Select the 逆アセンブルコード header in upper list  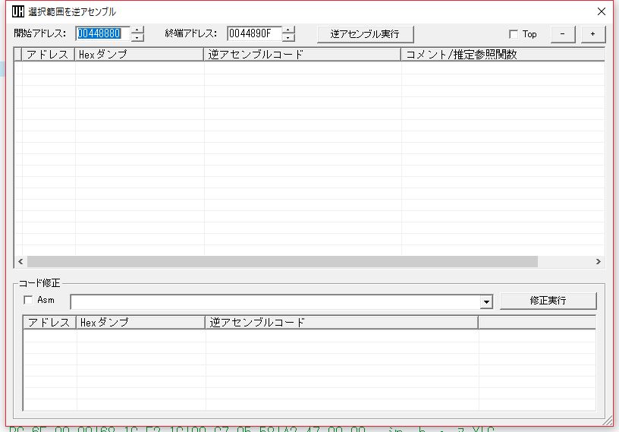click(302, 54)
